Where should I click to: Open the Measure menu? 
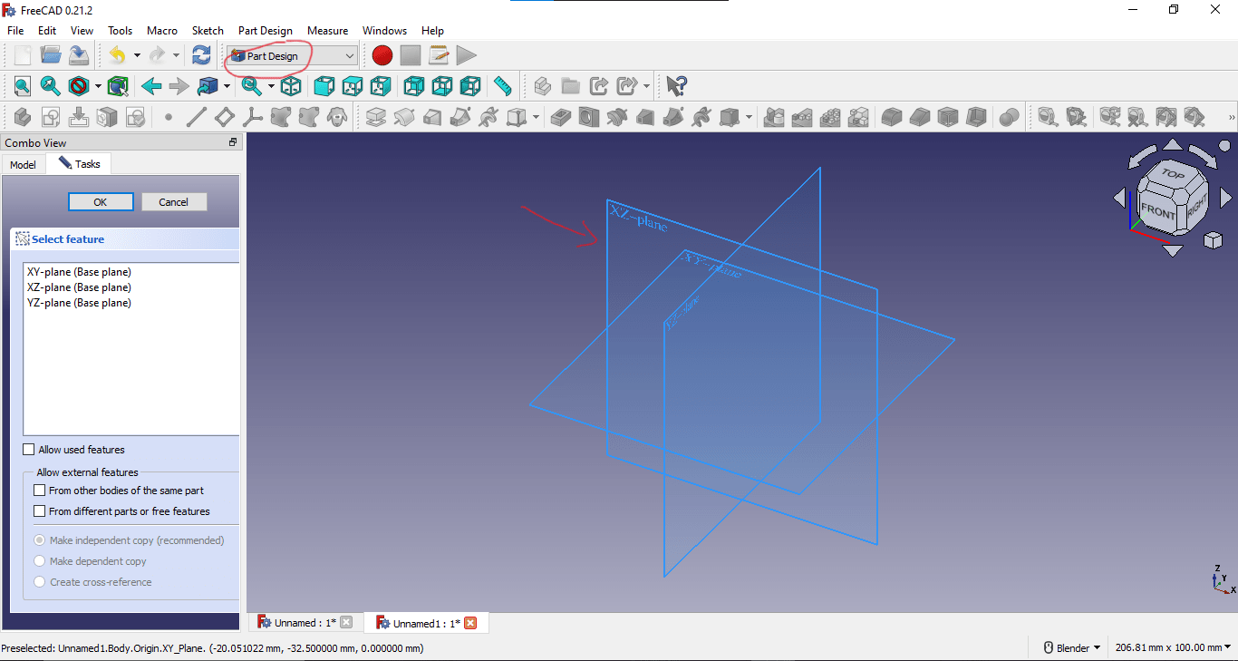327,31
